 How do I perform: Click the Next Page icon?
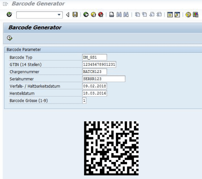pos(152,14)
